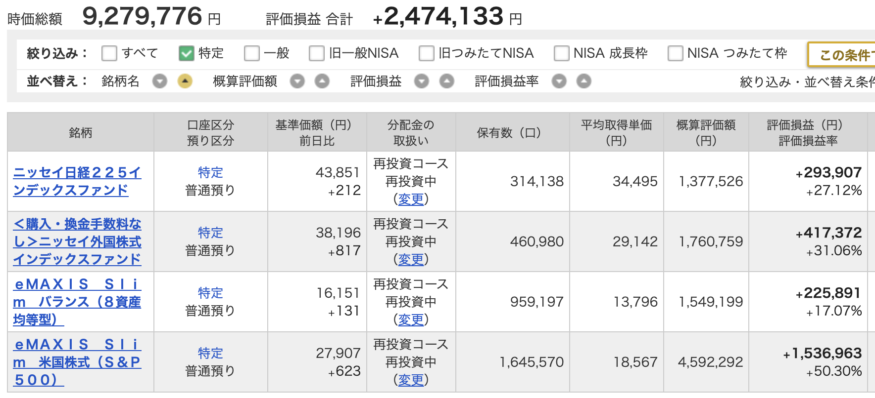Image resolution: width=875 pixels, height=398 pixels.
Task: Apply filters with the この条件 button
Action: pyautogui.click(x=841, y=55)
